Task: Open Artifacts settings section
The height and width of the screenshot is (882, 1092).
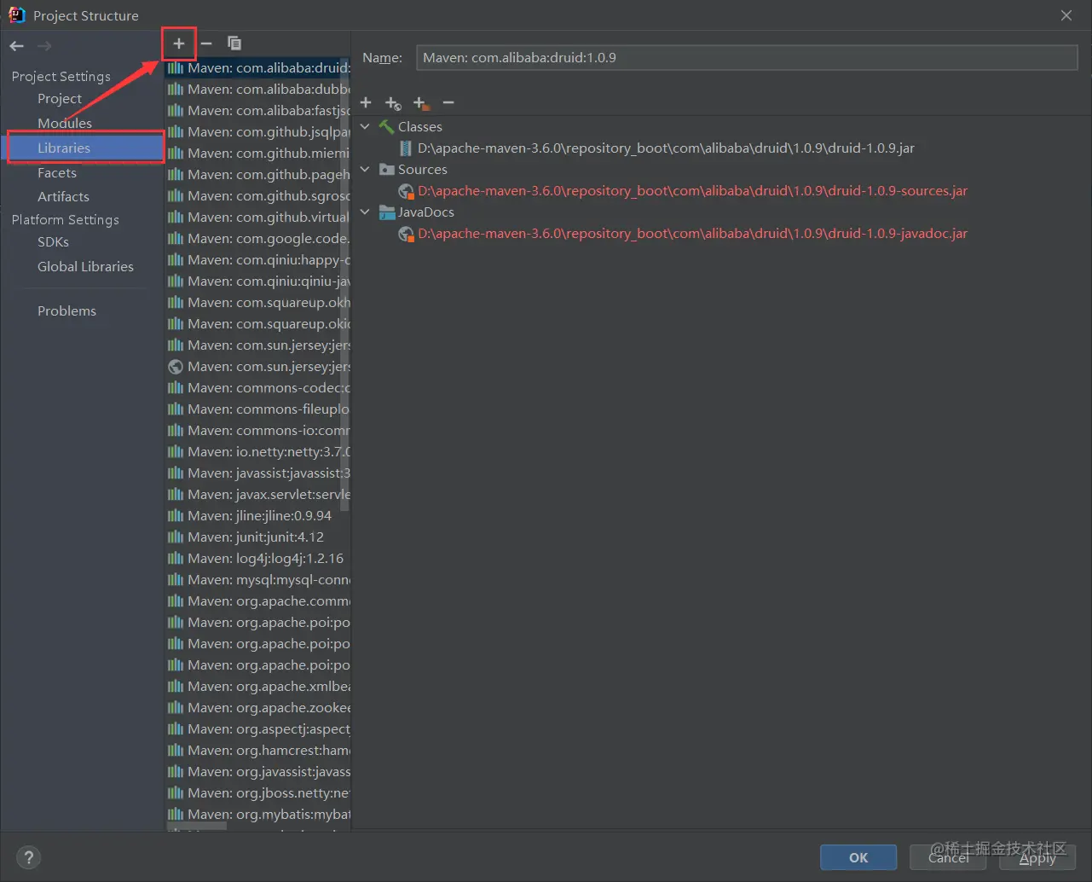Action: pyautogui.click(x=63, y=196)
